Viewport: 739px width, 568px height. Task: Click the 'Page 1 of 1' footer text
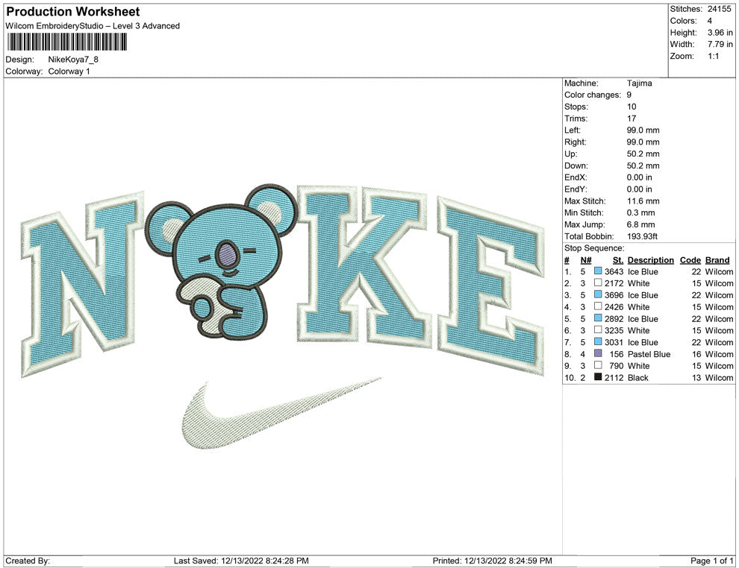click(x=711, y=561)
